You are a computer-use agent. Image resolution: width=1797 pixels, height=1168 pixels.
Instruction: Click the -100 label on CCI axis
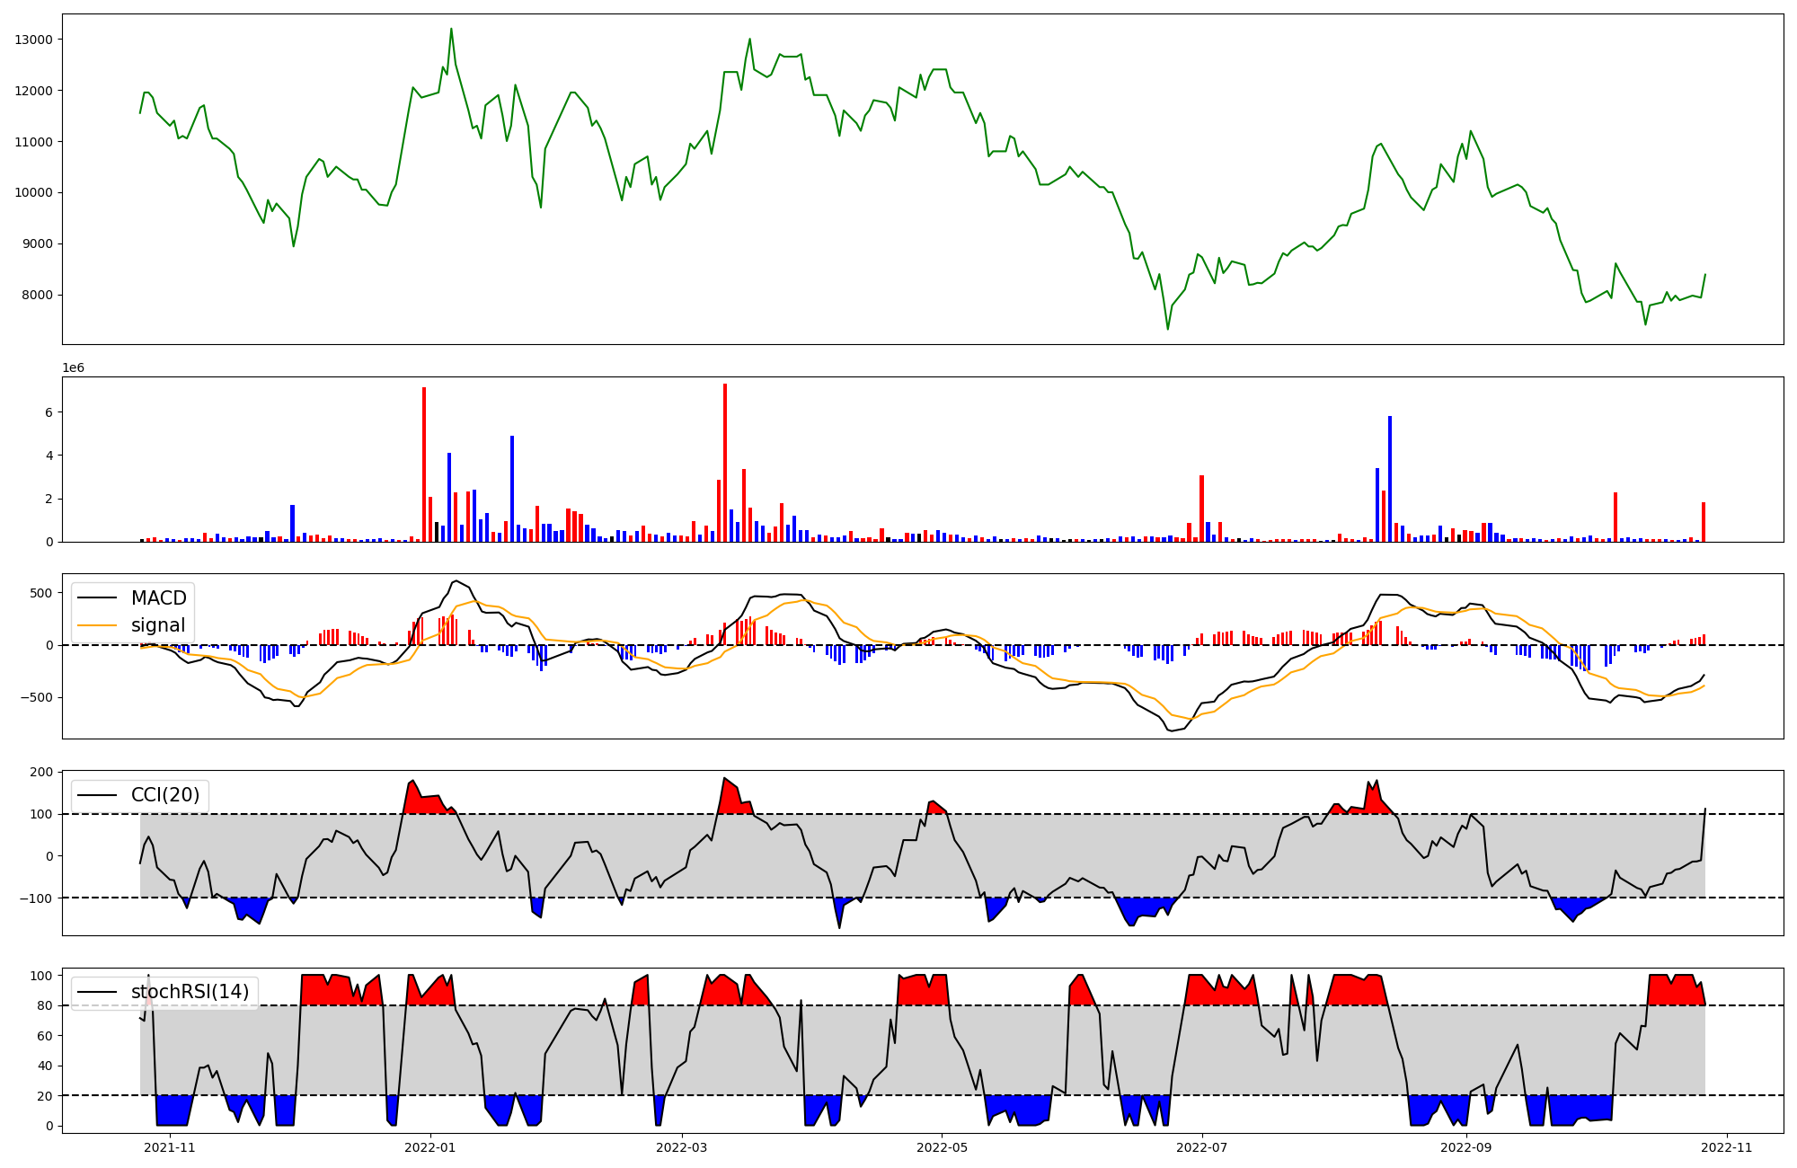37,898
